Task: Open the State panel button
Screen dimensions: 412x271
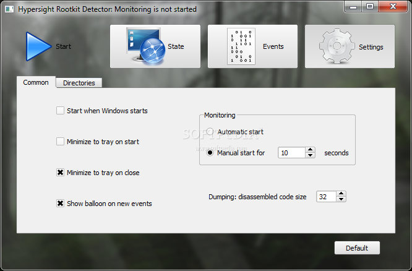Action: [155, 46]
